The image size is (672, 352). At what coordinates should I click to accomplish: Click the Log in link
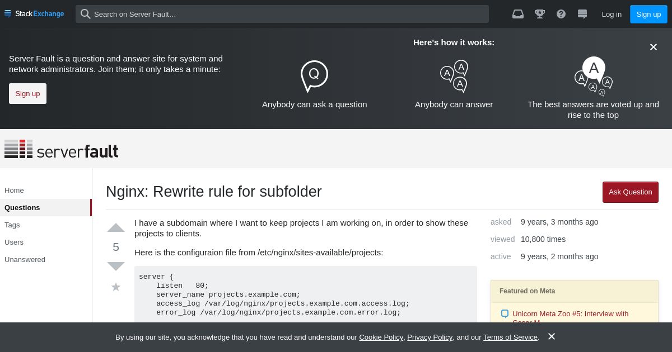(612, 14)
